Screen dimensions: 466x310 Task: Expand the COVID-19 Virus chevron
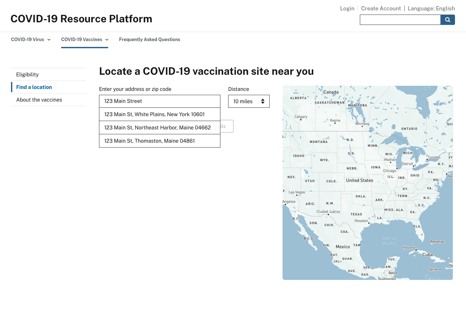click(x=49, y=40)
